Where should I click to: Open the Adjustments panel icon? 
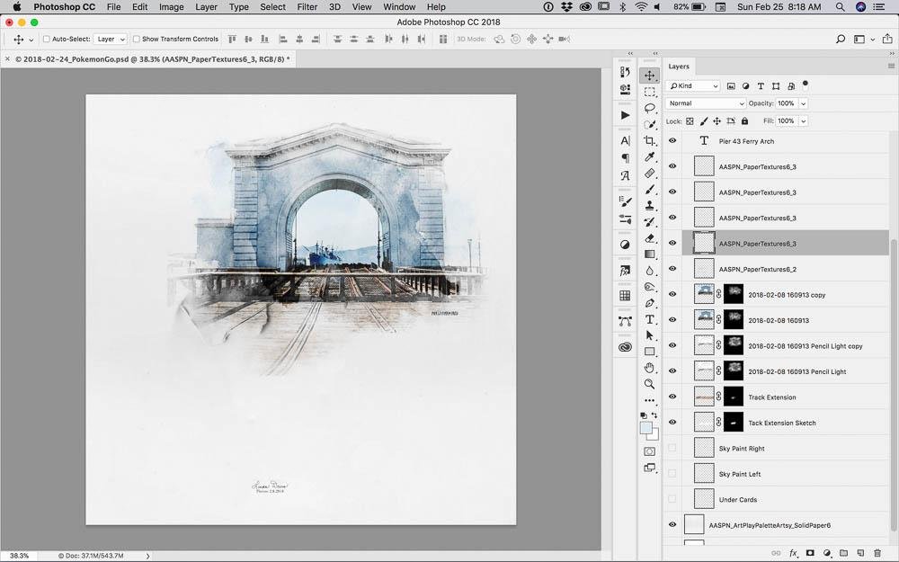tap(625, 245)
